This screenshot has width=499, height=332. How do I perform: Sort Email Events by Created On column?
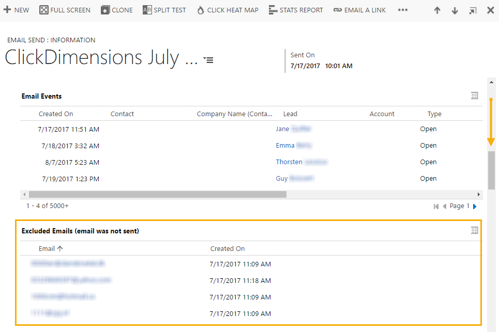tap(56, 114)
